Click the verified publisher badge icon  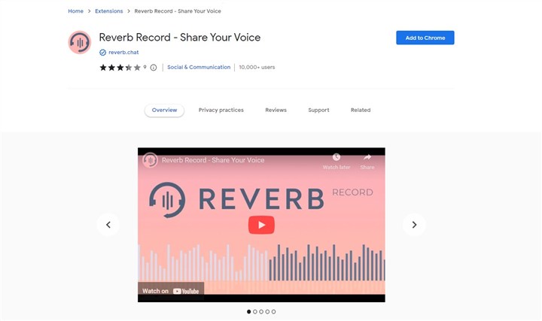(x=102, y=53)
